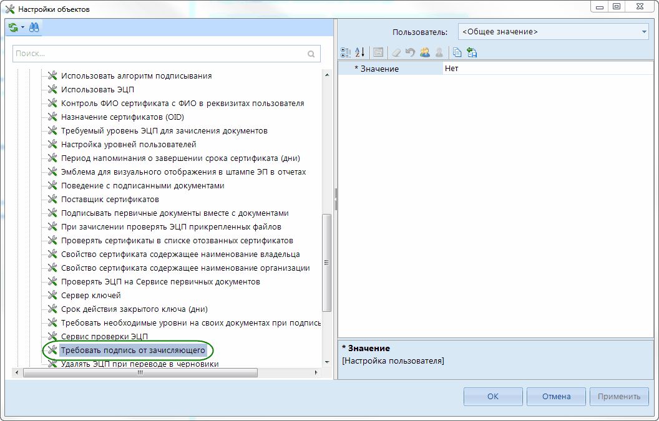Open the Пользователь combo box
659x421 pixels.
(x=553, y=32)
